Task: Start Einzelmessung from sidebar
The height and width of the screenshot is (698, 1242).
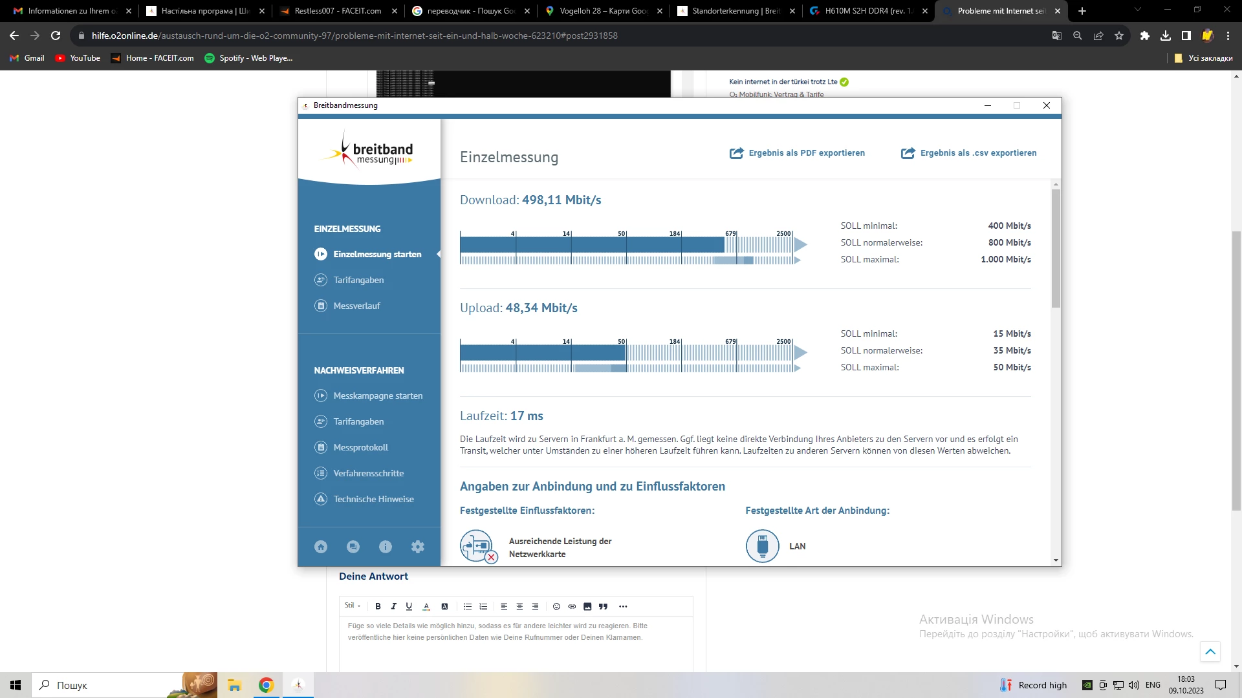Action: tap(376, 255)
